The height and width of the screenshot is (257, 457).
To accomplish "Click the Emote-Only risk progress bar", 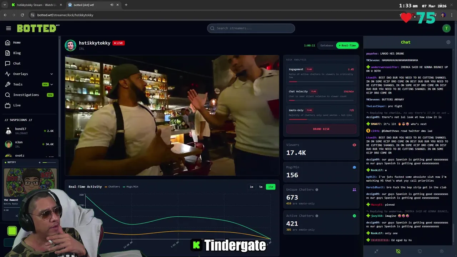I will coord(321,119).
